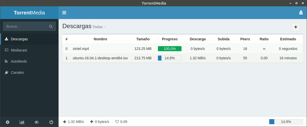Select the ubuntu-16.04.1-desktop-amd64.iso torrent name
This screenshot has width=307, height=127.
(100, 58)
